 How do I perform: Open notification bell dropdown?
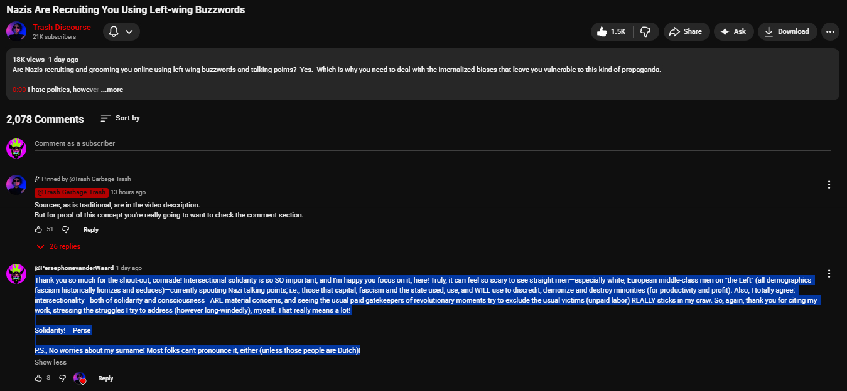coord(121,31)
